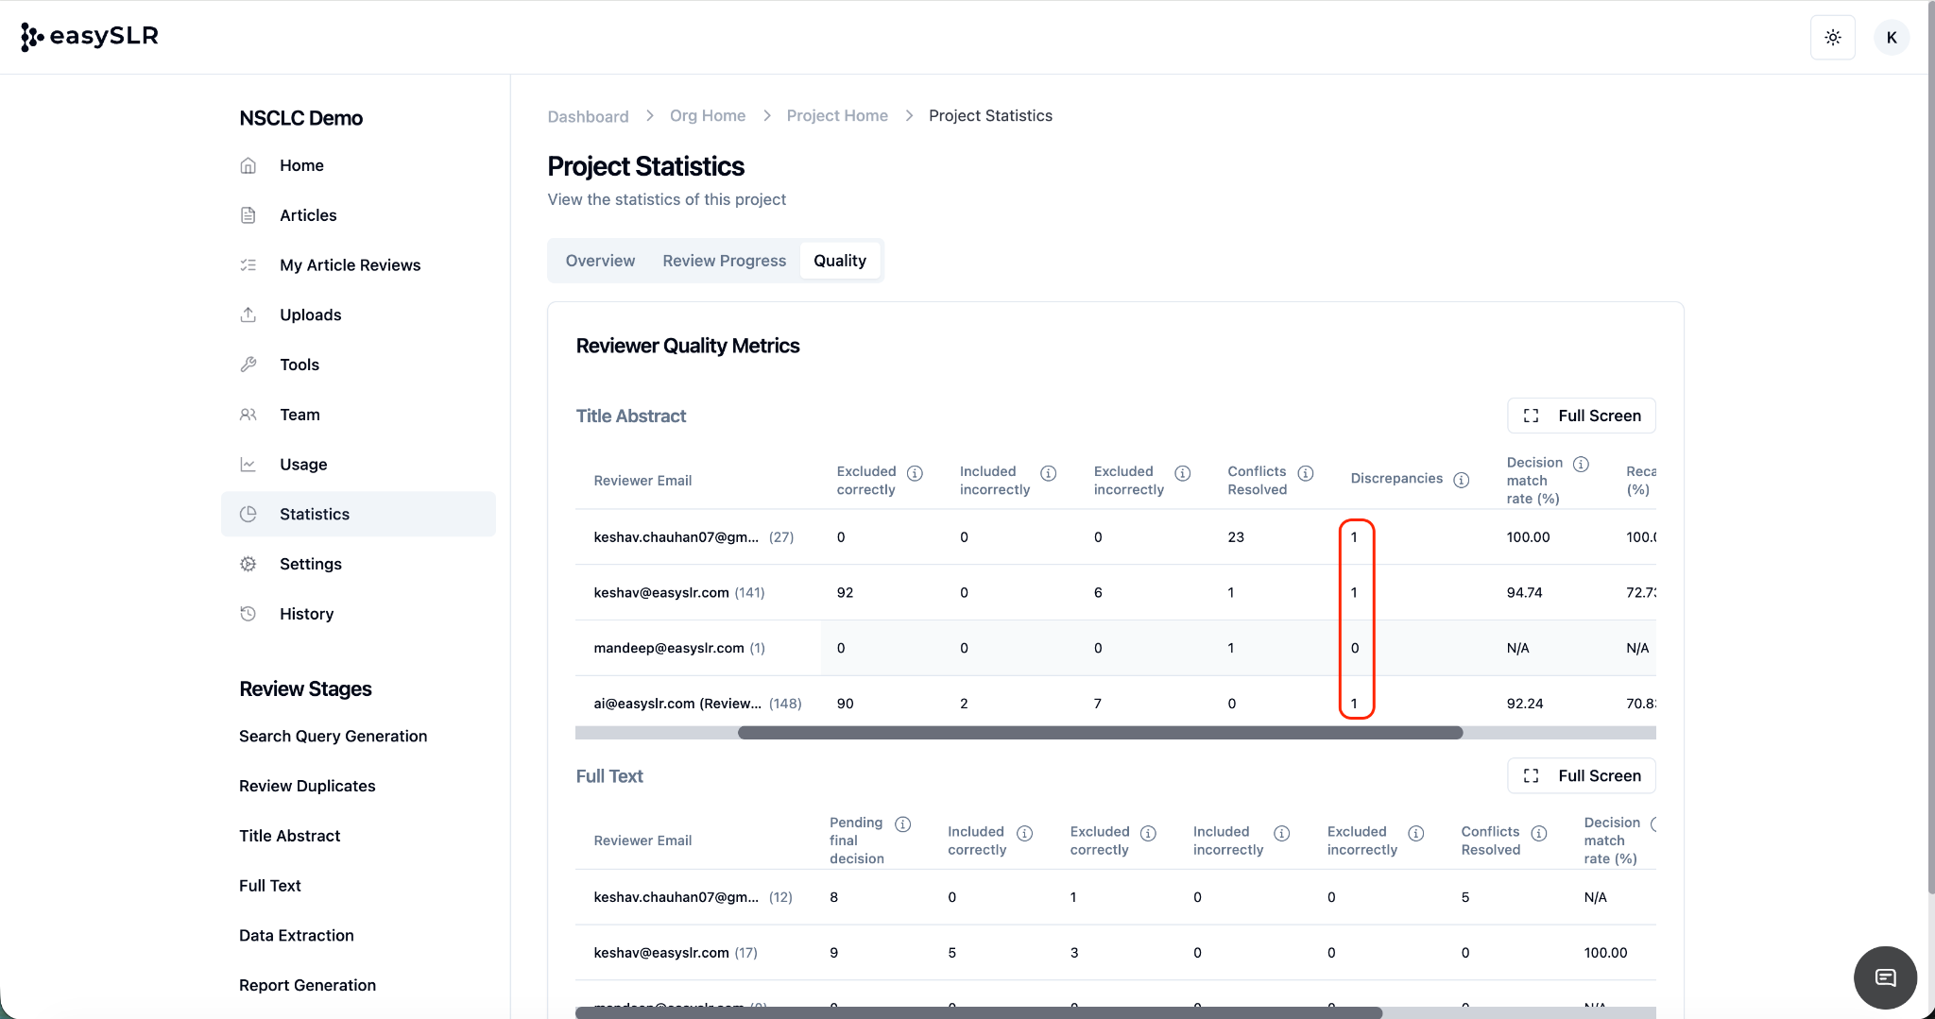Switch to the Review Progress tab
Viewport: 1935px width, 1019px height.
click(724, 261)
